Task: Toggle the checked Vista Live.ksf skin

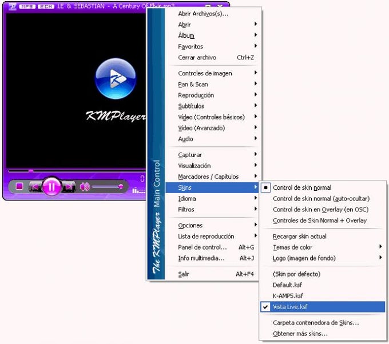Action: coord(323,307)
